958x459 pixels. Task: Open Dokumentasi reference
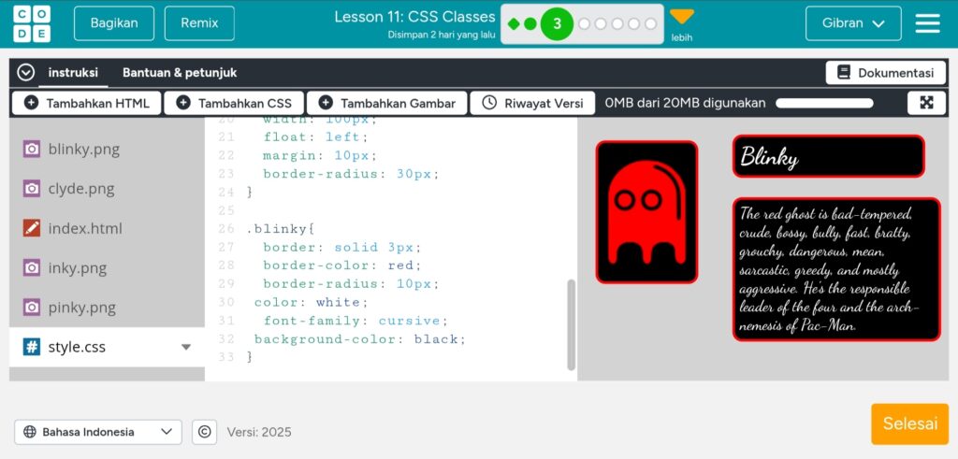[885, 73]
